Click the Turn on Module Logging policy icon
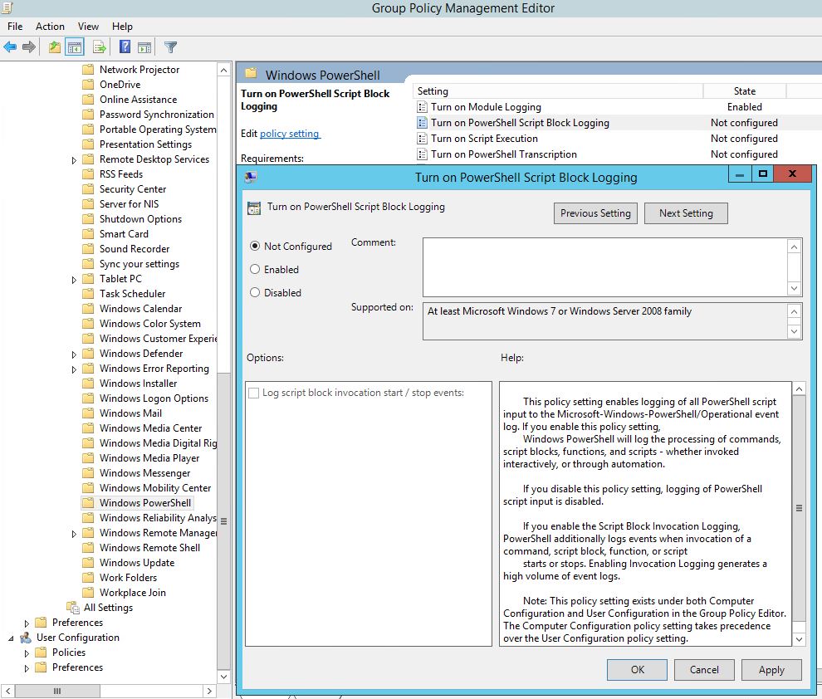 click(x=422, y=107)
